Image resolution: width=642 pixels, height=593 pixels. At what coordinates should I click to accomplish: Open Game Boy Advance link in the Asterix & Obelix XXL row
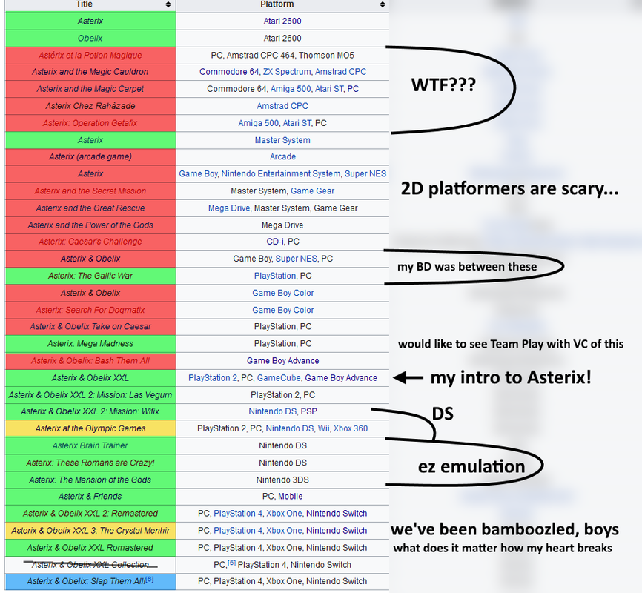pyautogui.click(x=341, y=378)
